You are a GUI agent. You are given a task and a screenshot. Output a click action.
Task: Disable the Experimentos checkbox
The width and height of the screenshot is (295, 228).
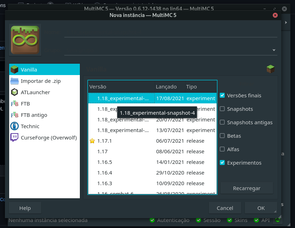222,163
